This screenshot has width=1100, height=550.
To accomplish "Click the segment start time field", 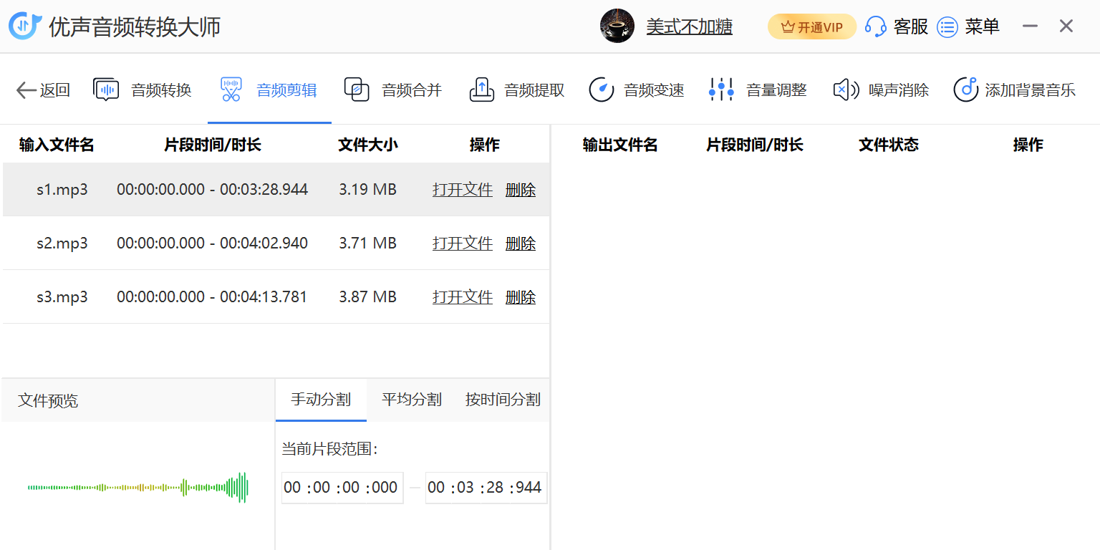I will (342, 488).
